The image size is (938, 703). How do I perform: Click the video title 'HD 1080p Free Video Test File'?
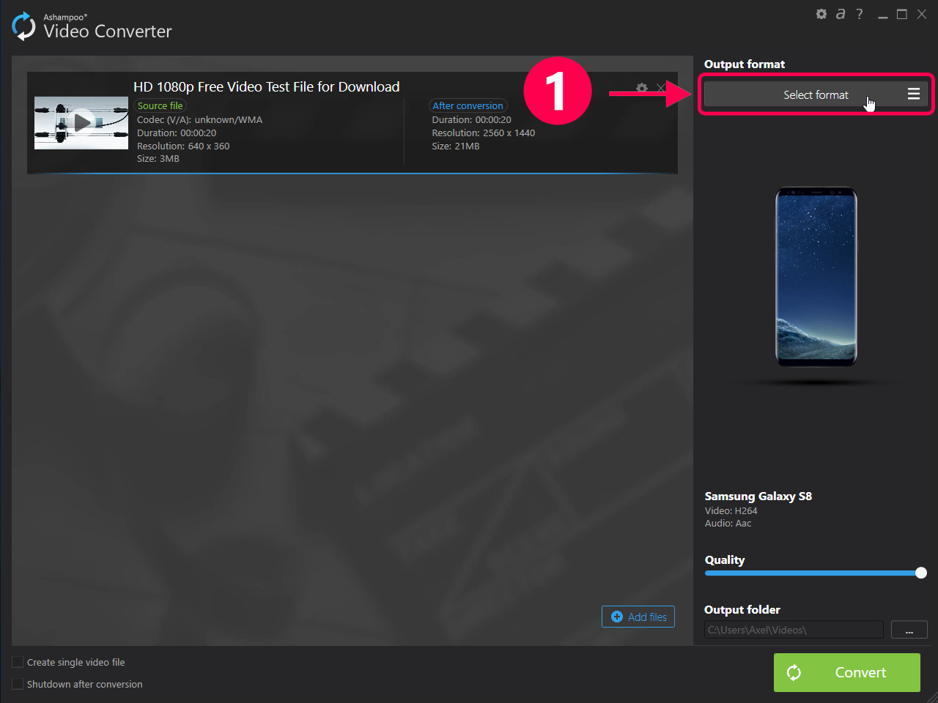[x=267, y=86]
